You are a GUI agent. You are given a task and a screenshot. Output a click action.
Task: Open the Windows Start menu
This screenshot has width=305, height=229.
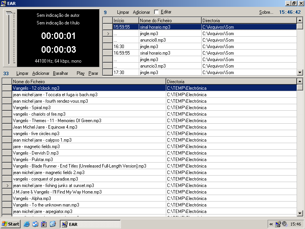coord(11,224)
